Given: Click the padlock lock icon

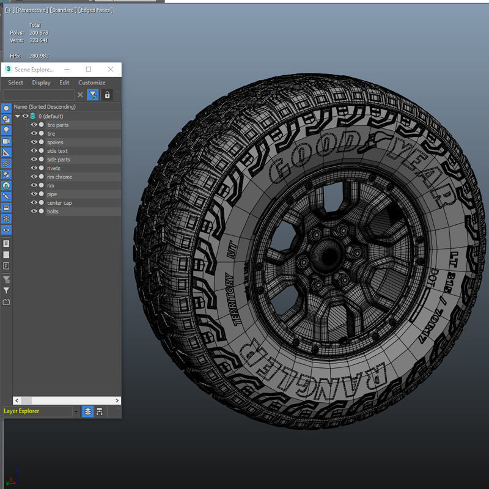Looking at the screenshot, I should [x=108, y=95].
